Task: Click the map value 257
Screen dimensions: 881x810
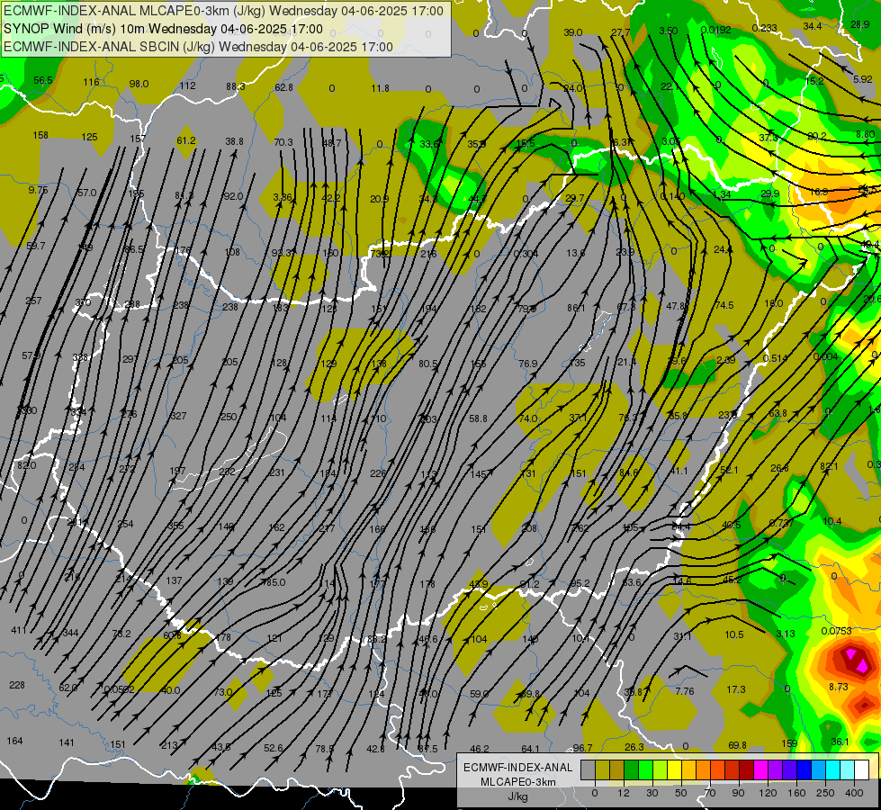Action: click(33, 301)
